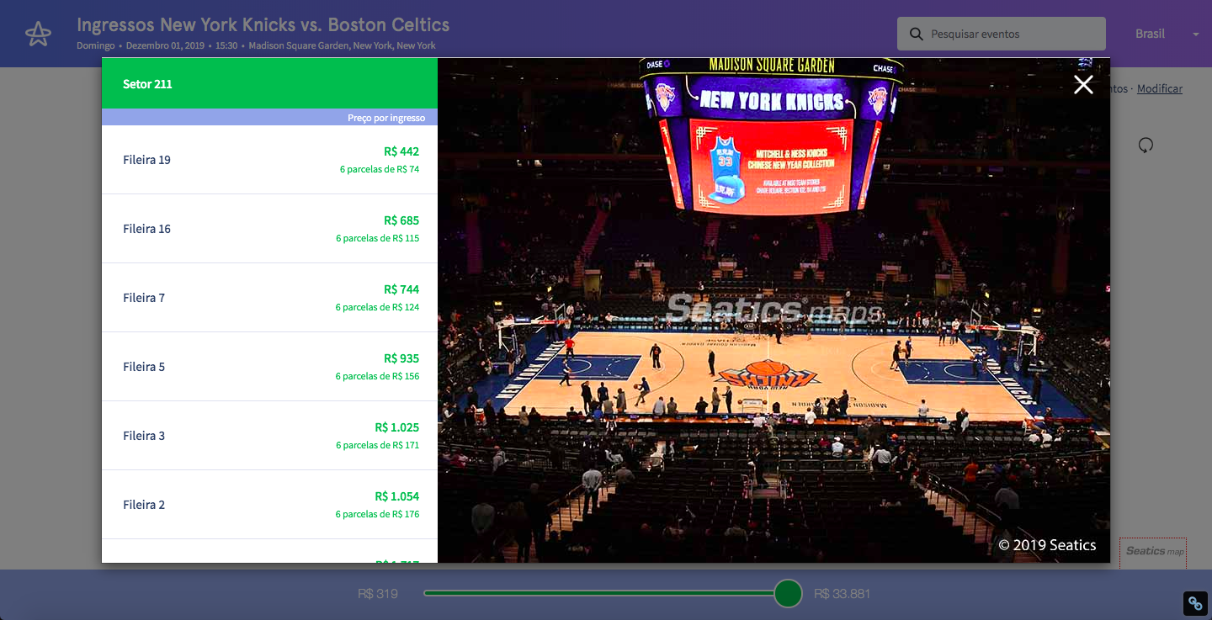Click '6 parcelas de R$ 171' text
Screen dimensions: 1212x620
(x=378, y=445)
